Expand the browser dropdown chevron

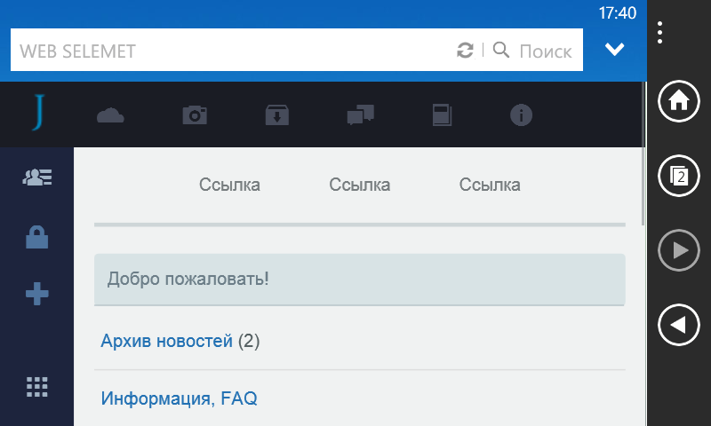pos(614,50)
